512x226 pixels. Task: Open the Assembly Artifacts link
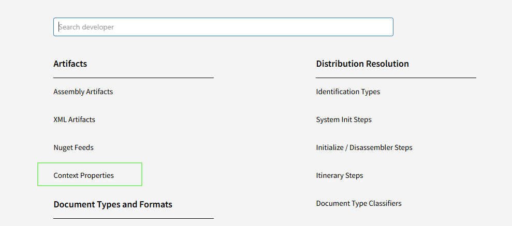tap(83, 92)
